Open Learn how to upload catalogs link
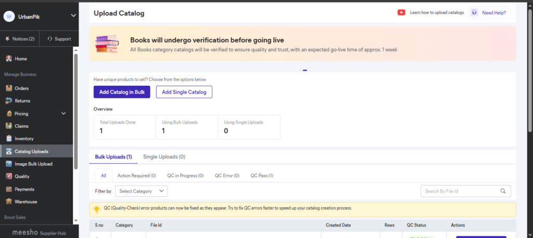533x238 pixels. pyautogui.click(x=437, y=12)
